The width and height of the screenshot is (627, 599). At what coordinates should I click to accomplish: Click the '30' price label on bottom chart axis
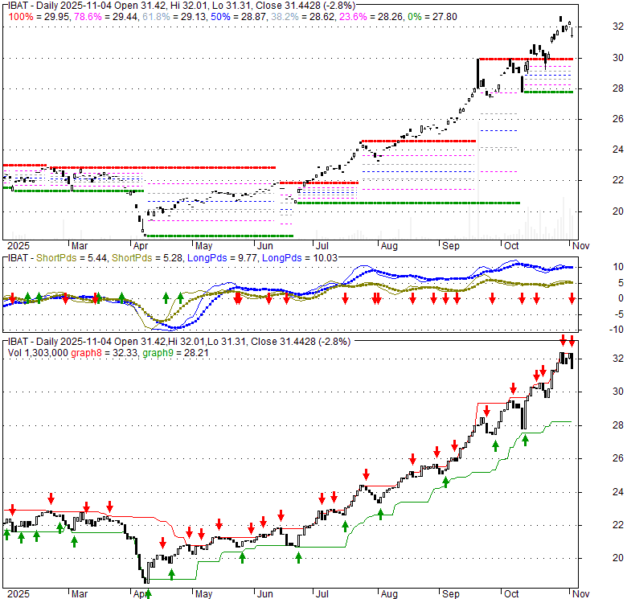(618, 392)
